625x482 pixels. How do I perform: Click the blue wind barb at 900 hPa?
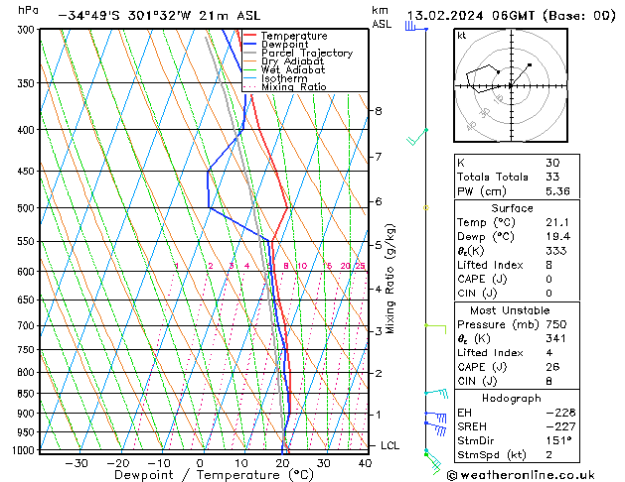click(x=435, y=415)
